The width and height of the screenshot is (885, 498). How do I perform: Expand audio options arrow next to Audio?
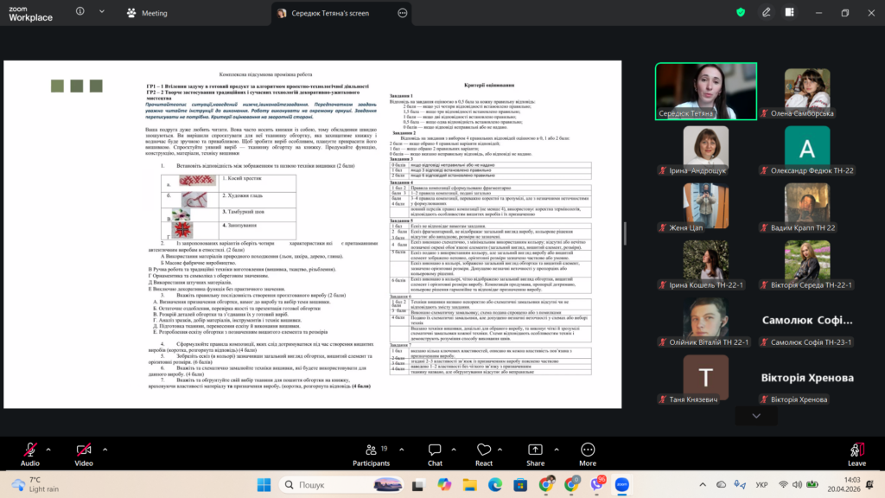[48, 450]
